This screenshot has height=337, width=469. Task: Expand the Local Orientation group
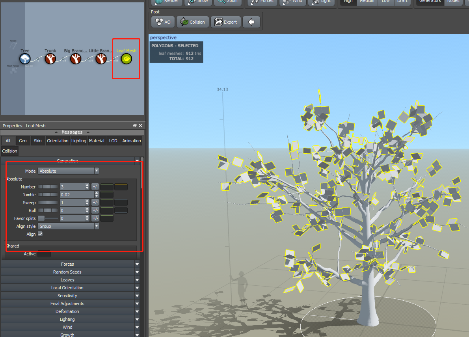point(70,288)
